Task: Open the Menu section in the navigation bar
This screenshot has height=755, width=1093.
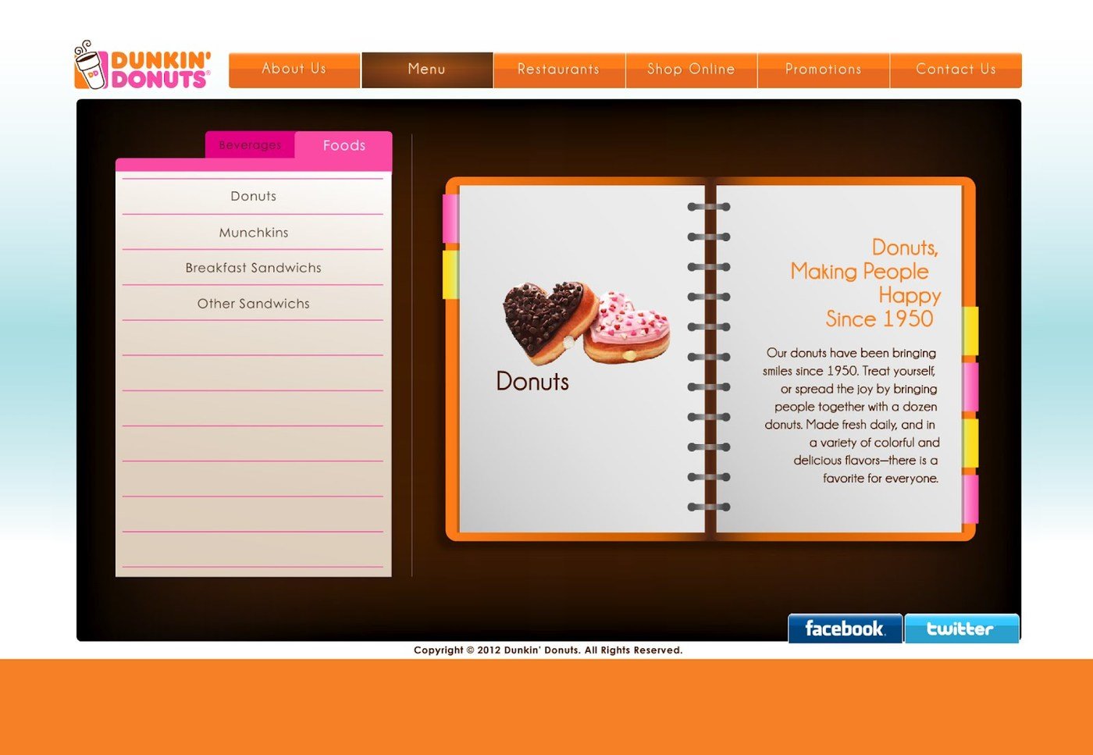Action: click(x=426, y=69)
